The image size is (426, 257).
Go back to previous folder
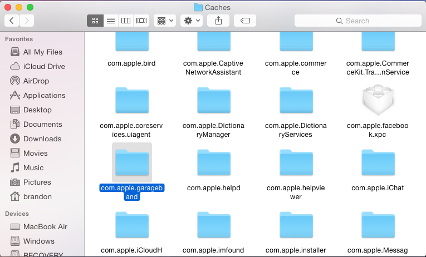click(12, 21)
